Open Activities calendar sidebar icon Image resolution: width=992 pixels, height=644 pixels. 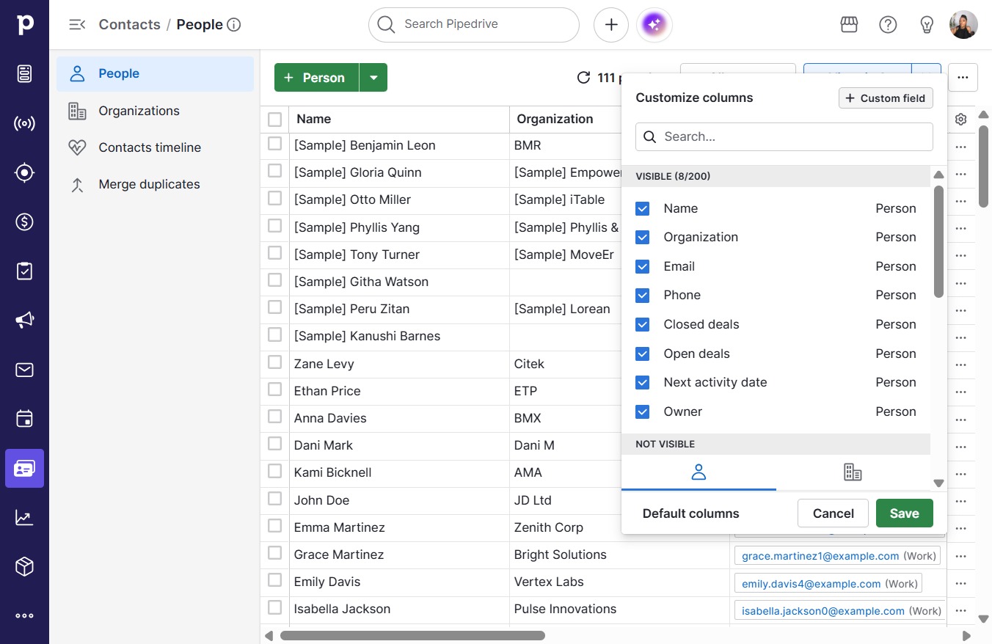point(24,419)
